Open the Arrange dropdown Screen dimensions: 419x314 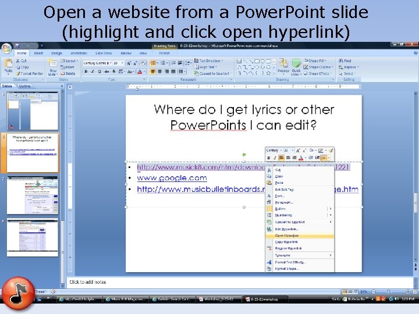point(283,66)
